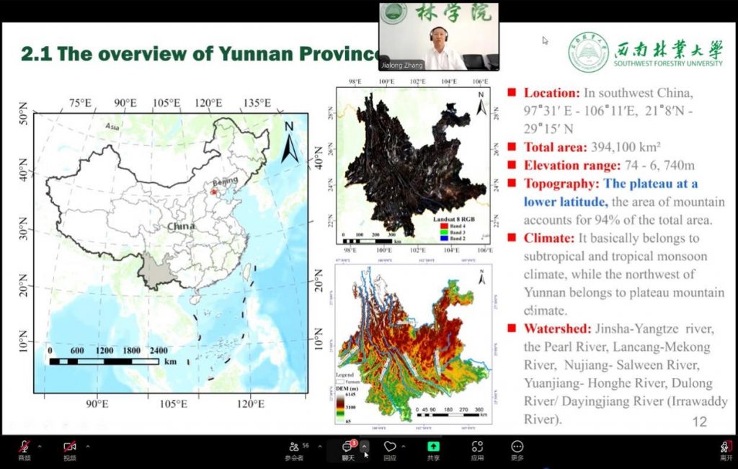Open the chat panel icon
The image size is (738, 469).
[x=347, y=448]
